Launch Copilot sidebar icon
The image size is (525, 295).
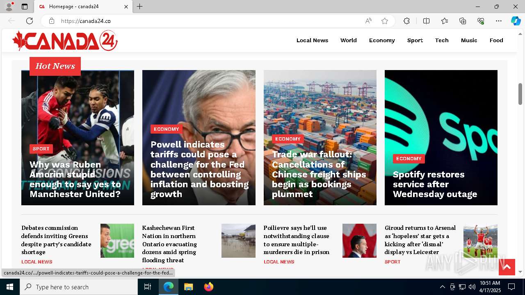[x=516, y=21]
